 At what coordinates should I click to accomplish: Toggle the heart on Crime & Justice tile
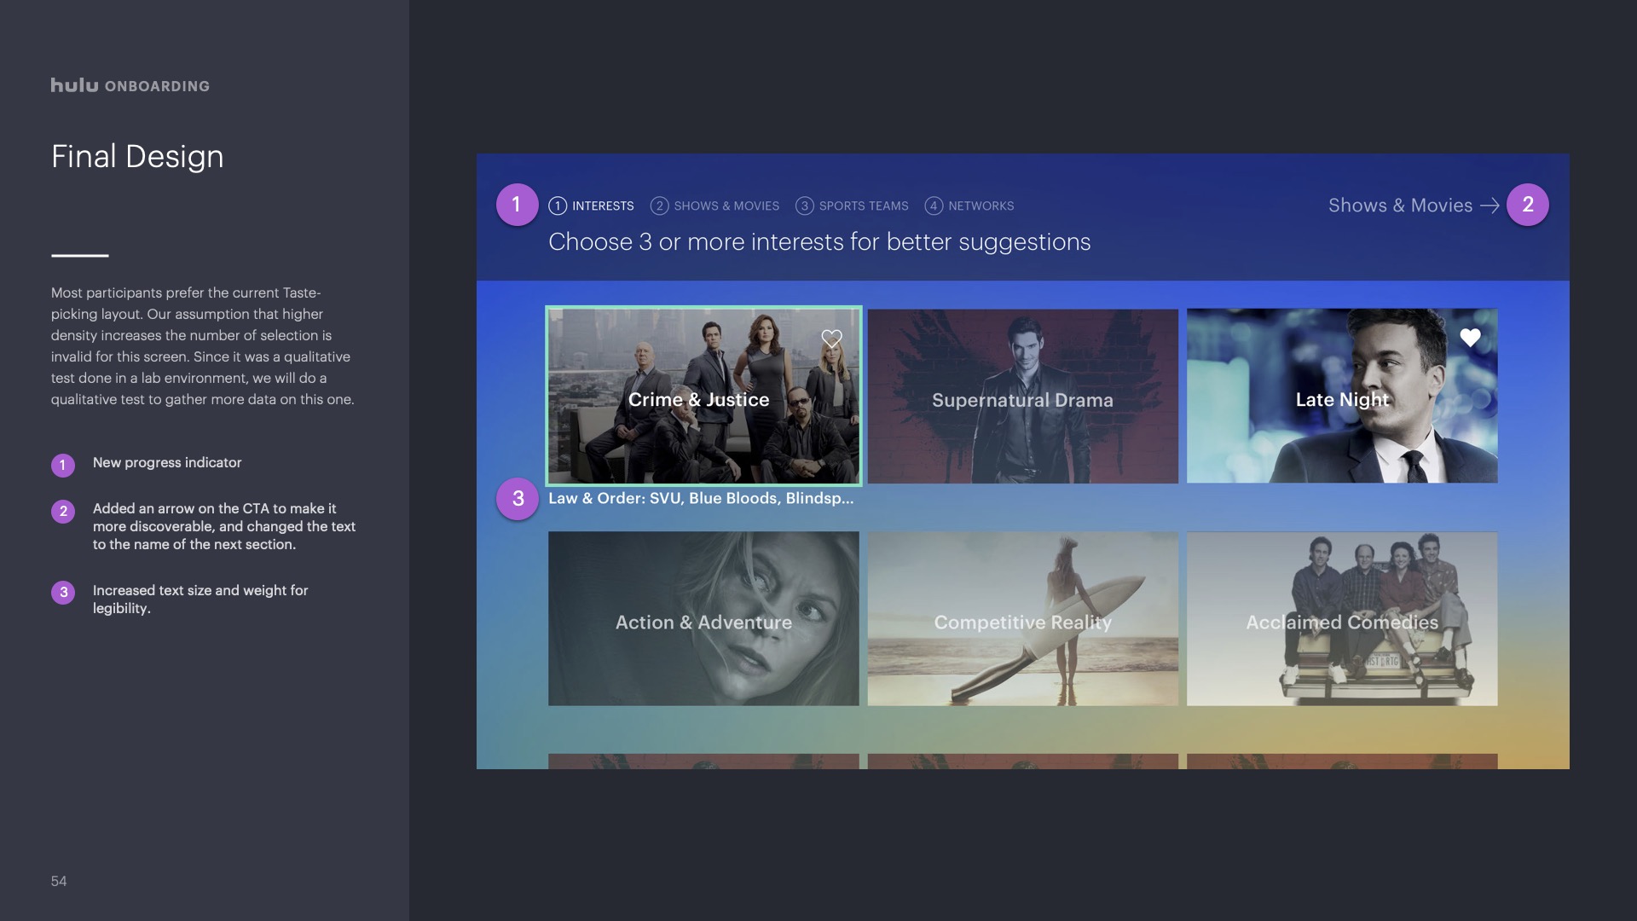(831, 339)
